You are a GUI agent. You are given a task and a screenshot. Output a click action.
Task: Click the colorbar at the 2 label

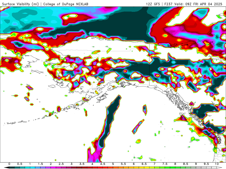[51, 164]
